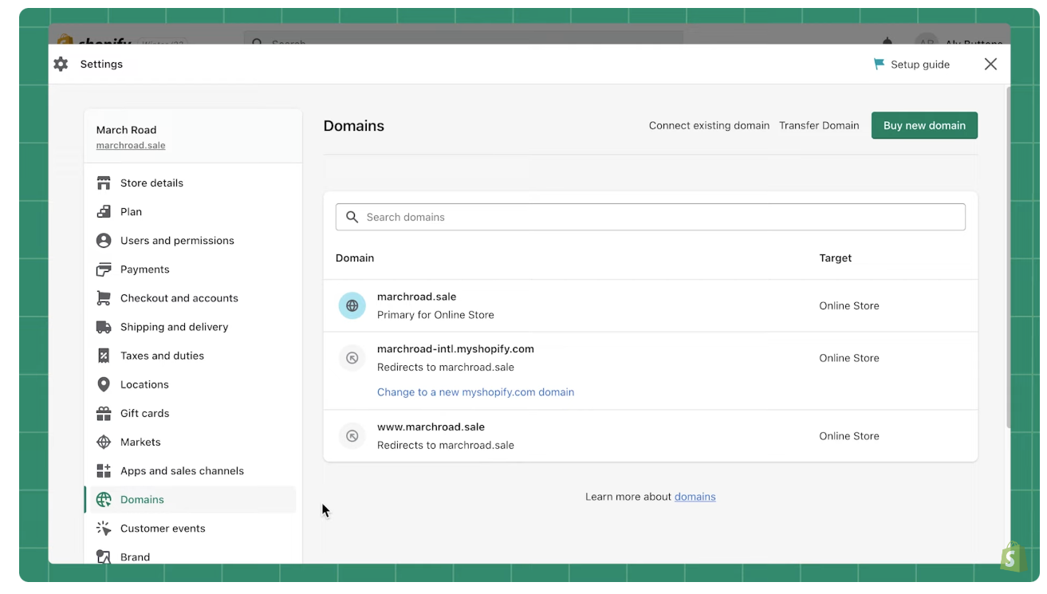
Task: Open Users and permissions settings
Action: coord(176,240)
